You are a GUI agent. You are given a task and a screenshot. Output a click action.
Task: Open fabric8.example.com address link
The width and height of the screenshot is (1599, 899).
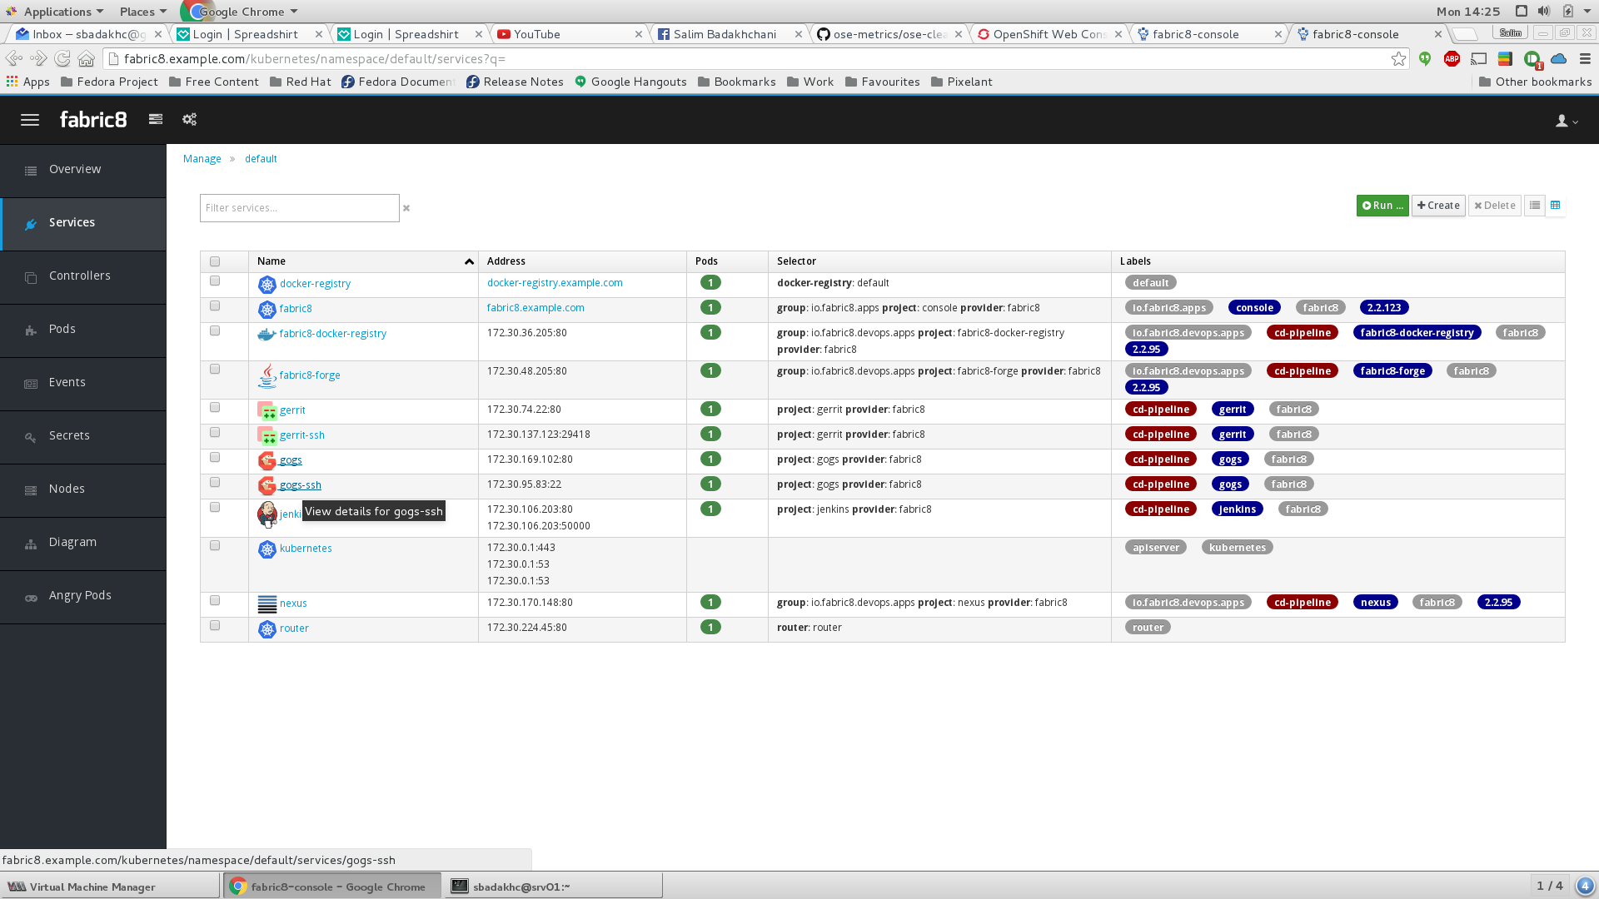tap(535, 308)
